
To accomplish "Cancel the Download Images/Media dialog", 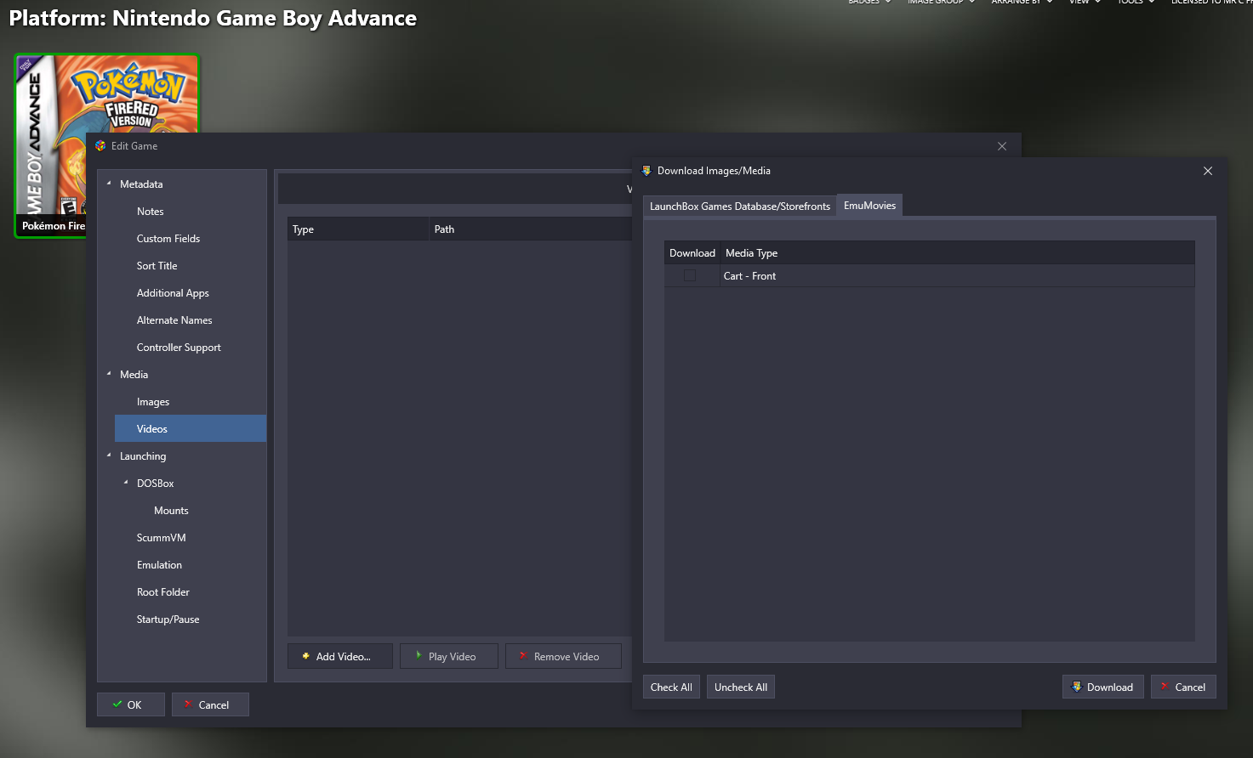I will pyautogui.click(x=1183, y=687).
